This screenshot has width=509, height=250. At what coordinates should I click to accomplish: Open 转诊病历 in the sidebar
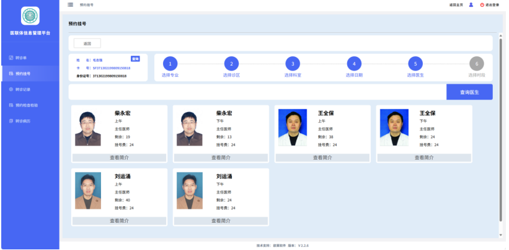coord(22,121)
